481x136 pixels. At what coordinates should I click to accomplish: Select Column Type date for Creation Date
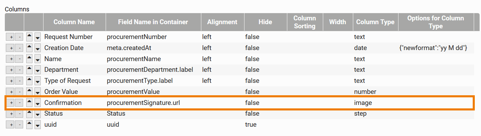point(360,48)
